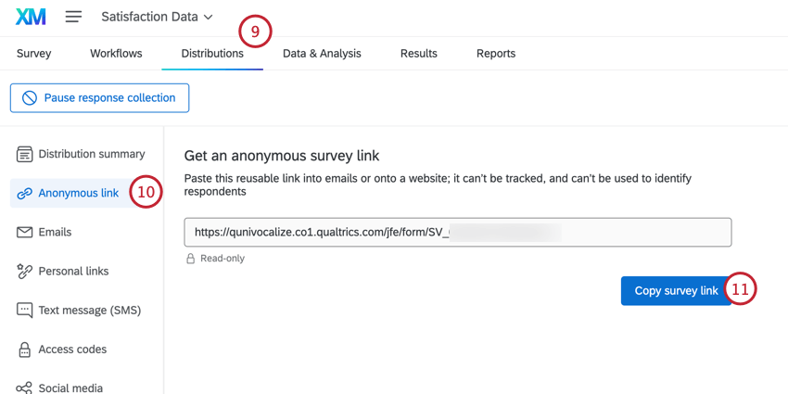
Task: Open the Workflows tab
Action: click(116, 54)
